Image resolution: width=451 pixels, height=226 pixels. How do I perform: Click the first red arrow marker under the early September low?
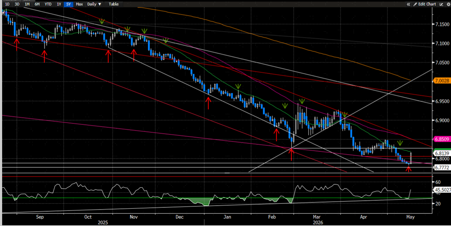point(17,44)
